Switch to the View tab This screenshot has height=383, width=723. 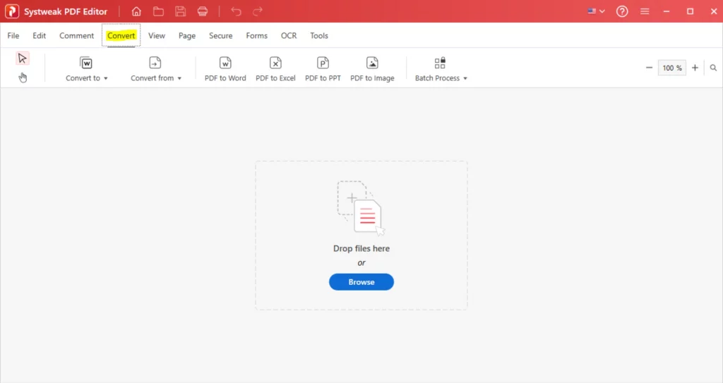click(157, 35)
